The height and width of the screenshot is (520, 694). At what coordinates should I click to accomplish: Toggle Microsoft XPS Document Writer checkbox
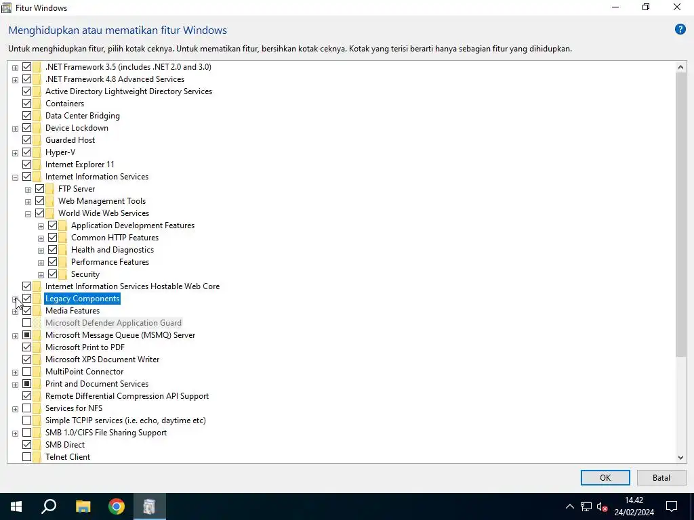tap(26, 360)
